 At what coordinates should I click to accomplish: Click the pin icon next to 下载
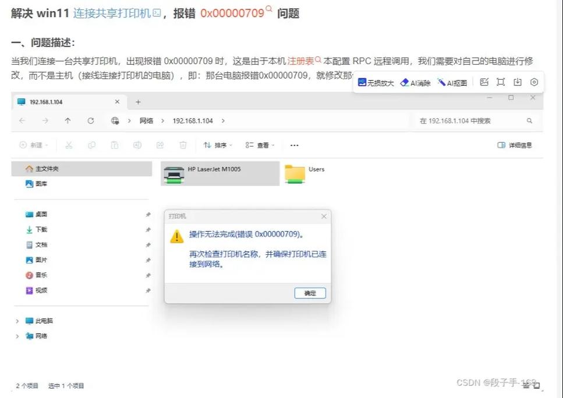148,230
